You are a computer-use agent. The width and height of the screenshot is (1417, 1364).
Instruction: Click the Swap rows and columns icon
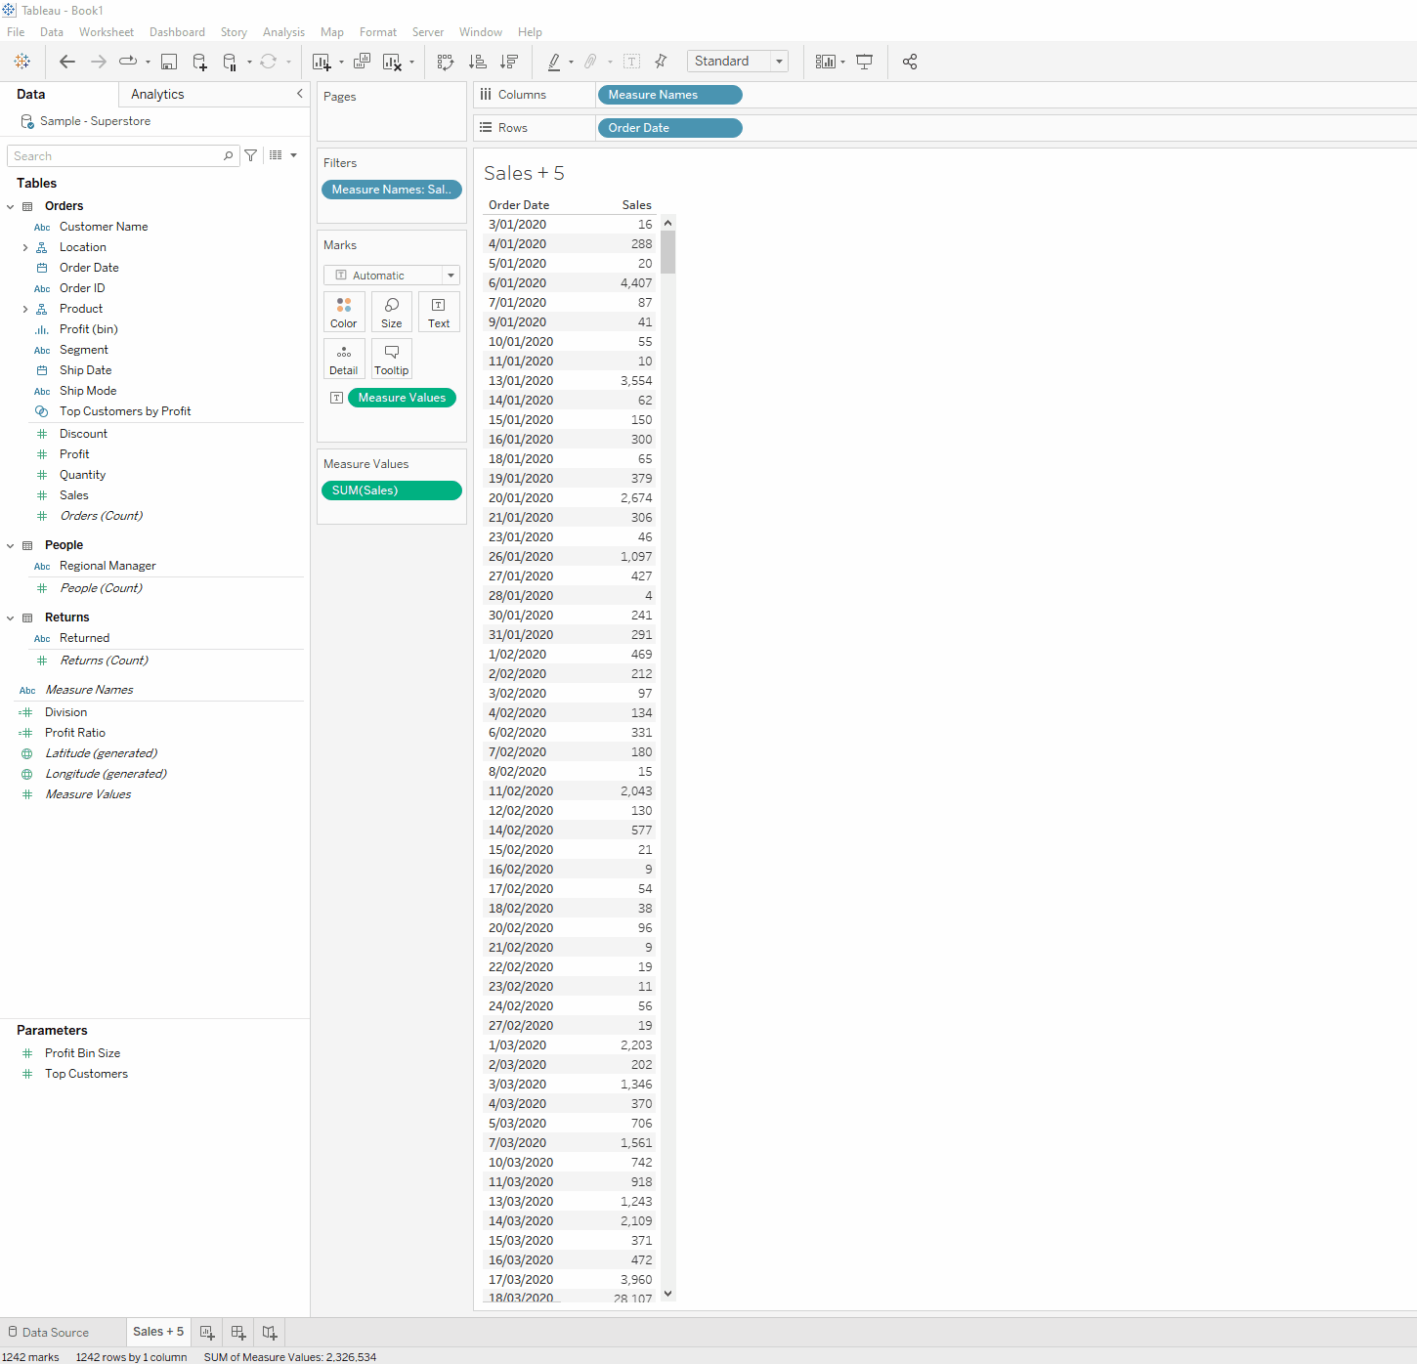click(x=446, y=62)
